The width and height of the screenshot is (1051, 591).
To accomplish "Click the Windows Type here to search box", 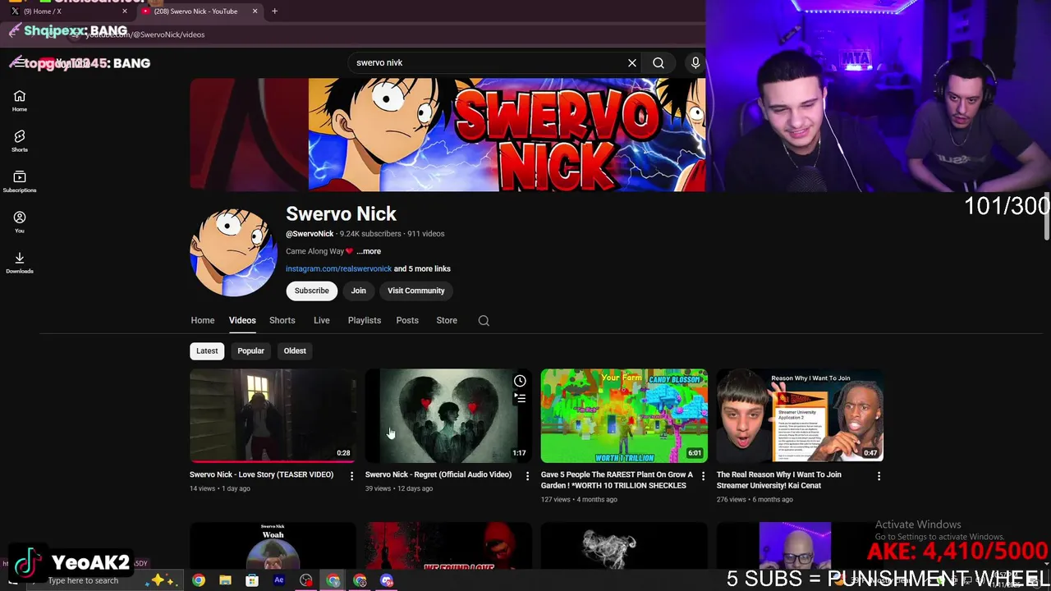I will (x=105, y=580).
